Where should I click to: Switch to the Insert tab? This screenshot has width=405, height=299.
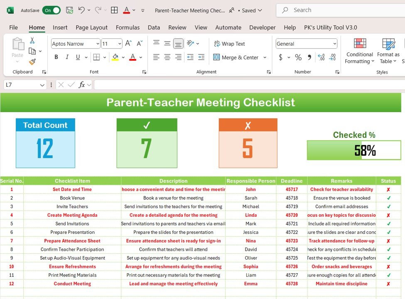[60, 27]
